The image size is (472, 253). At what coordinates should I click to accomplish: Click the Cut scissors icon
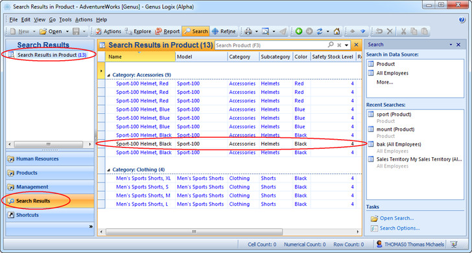(403, 31)
